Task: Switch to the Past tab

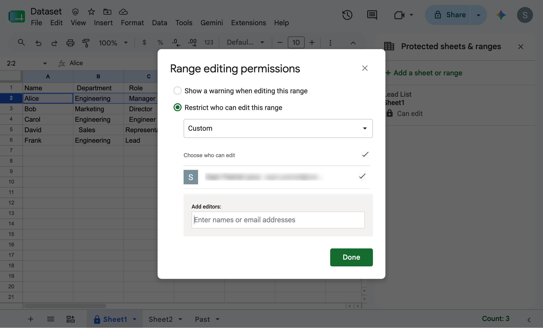Action: coord(202,319)
